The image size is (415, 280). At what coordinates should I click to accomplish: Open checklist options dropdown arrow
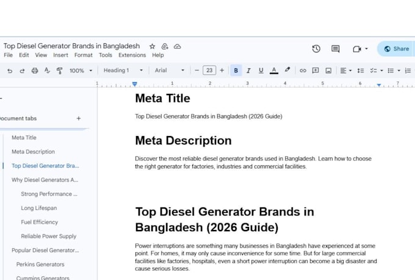pyautogui.click(x=381, y=71)
